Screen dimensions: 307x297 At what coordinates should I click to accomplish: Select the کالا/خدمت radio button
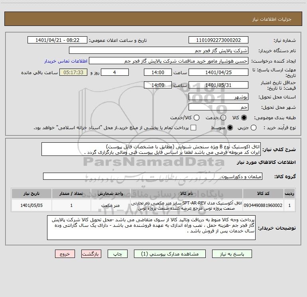(197, 118)
